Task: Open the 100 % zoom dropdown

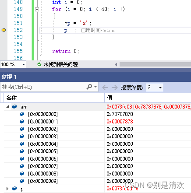Action: point(24,64)
